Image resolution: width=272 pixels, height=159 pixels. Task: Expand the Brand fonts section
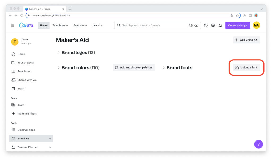[164, 67]
